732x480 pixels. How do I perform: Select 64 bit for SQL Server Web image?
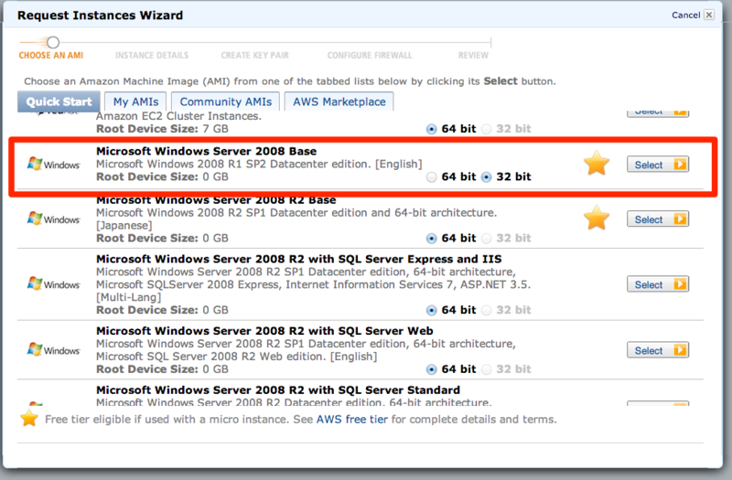click(x=431, y=369)
